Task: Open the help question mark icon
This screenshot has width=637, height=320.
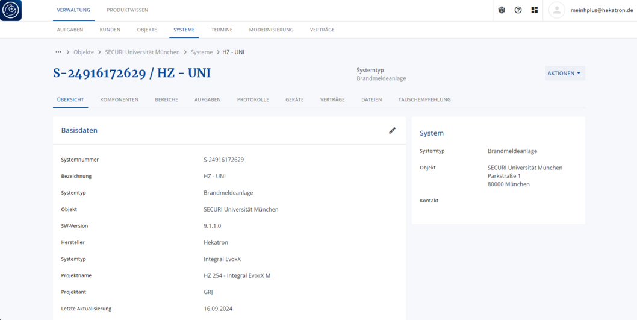Action: pyautogui.click(x=518, y=10)
